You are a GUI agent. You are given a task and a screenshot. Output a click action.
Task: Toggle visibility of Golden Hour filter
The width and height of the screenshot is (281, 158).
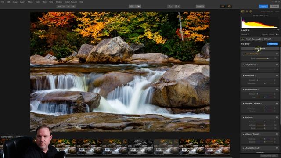(277, 75)
